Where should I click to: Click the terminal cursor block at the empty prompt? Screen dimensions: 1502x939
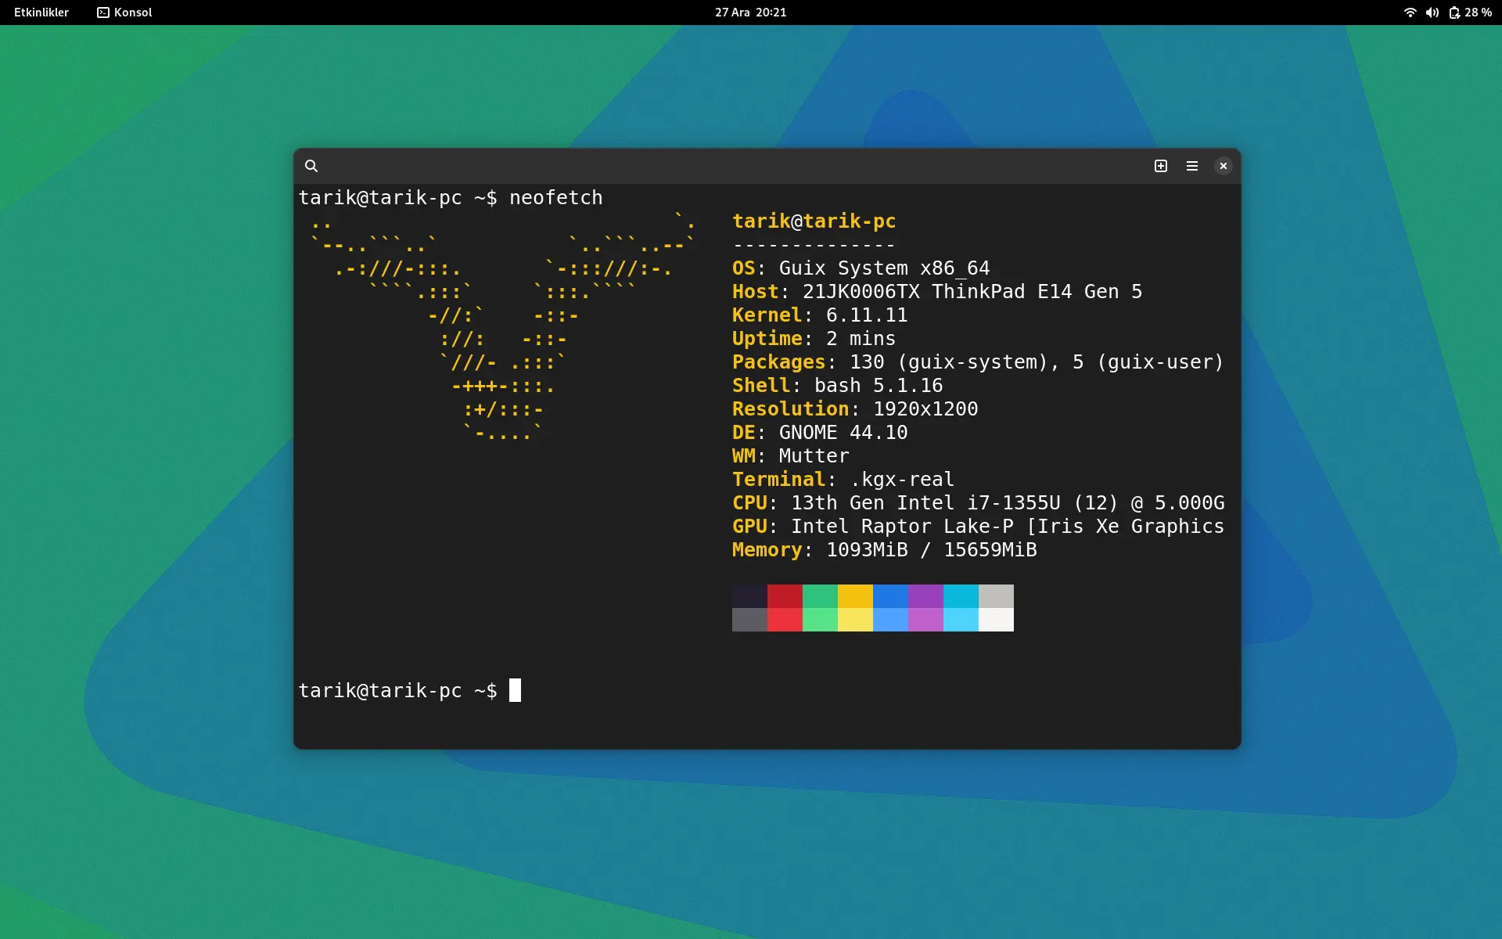[x=515, y=690]
